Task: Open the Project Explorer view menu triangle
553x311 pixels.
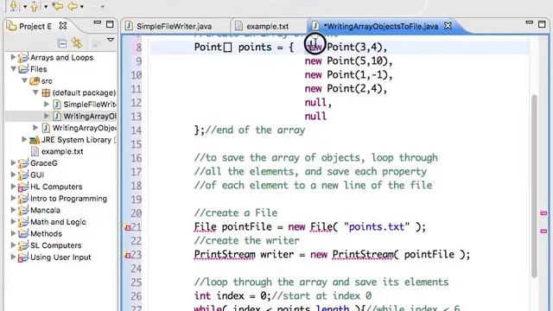Action: (x=111, y=40)
